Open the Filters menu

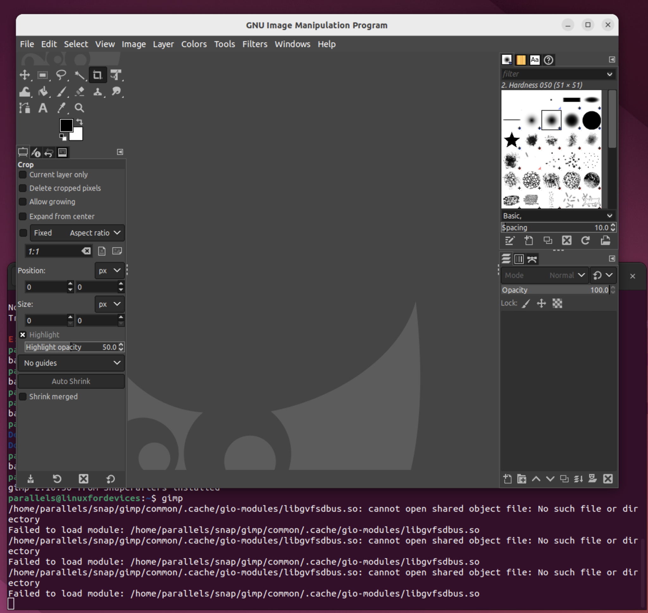coord(255,44)
